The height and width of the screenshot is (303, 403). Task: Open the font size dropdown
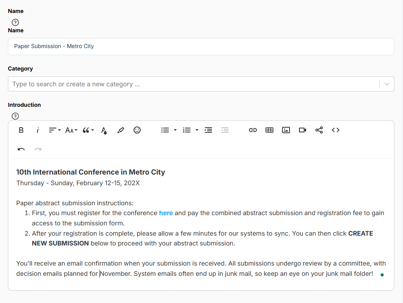point(71,130)
